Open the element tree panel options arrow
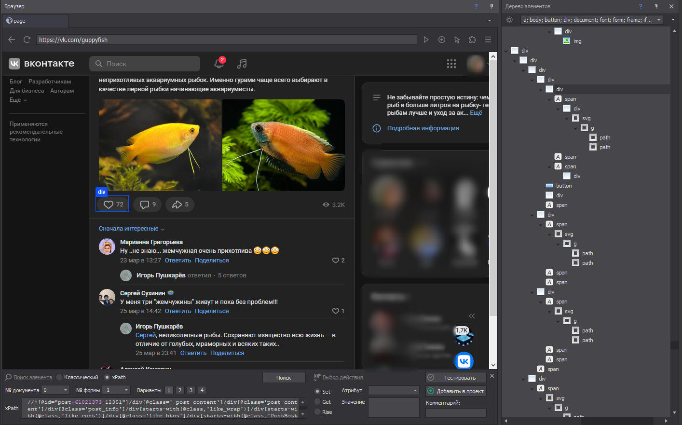 click(x=673, y=20)
